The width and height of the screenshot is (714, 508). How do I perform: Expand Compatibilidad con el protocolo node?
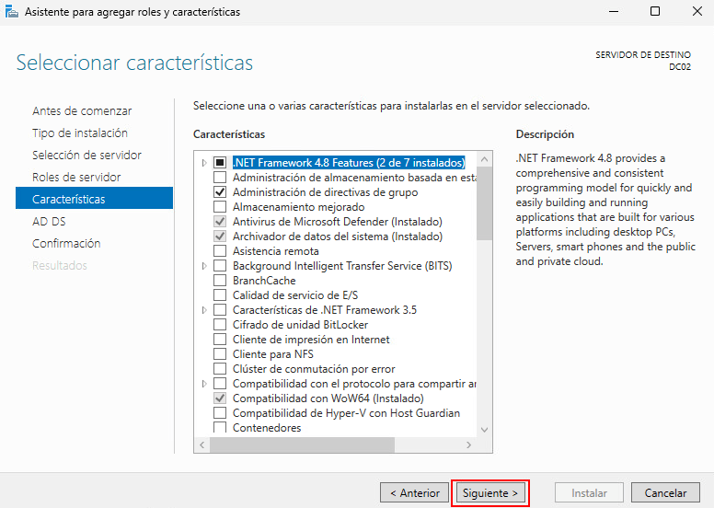[x=204, y=384]
